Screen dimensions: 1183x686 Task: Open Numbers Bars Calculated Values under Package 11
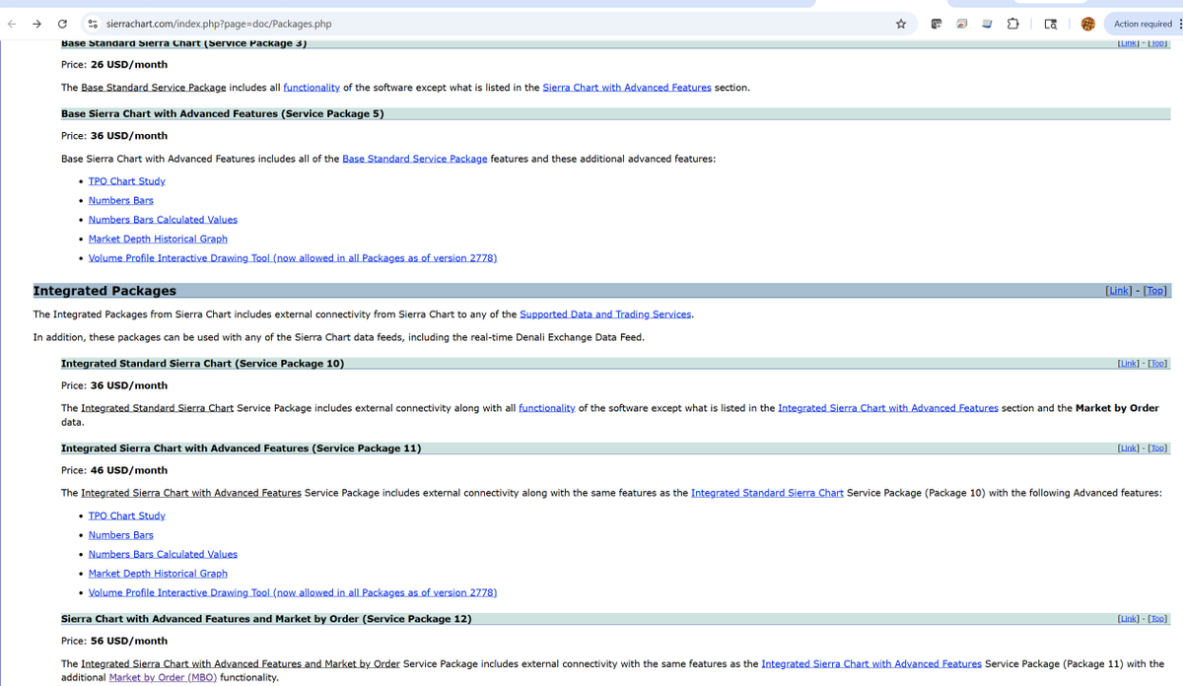163,554
